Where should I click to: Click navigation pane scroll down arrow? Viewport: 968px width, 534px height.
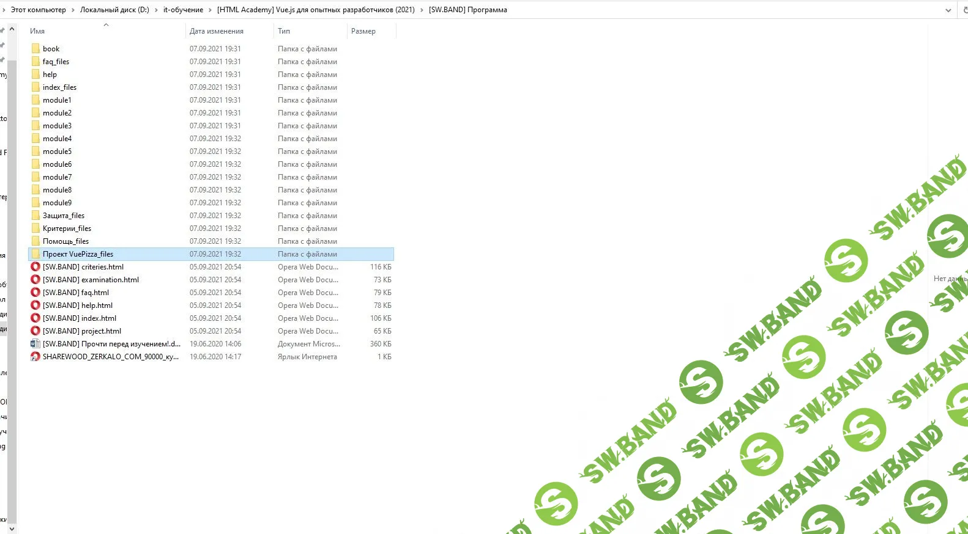(12, 529)
